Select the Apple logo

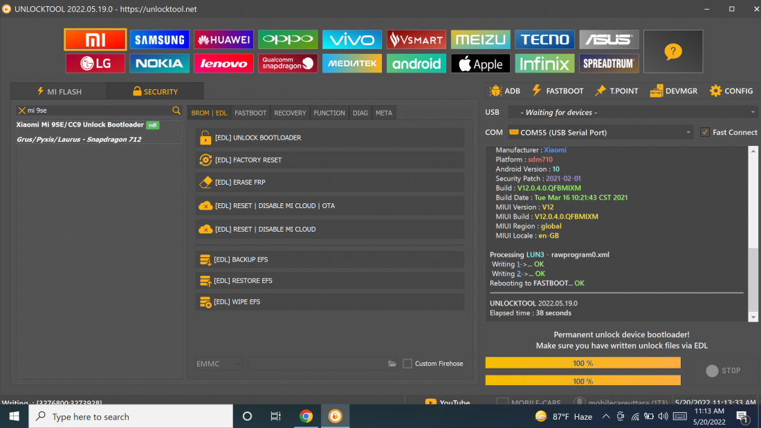(x=481, y=64)
